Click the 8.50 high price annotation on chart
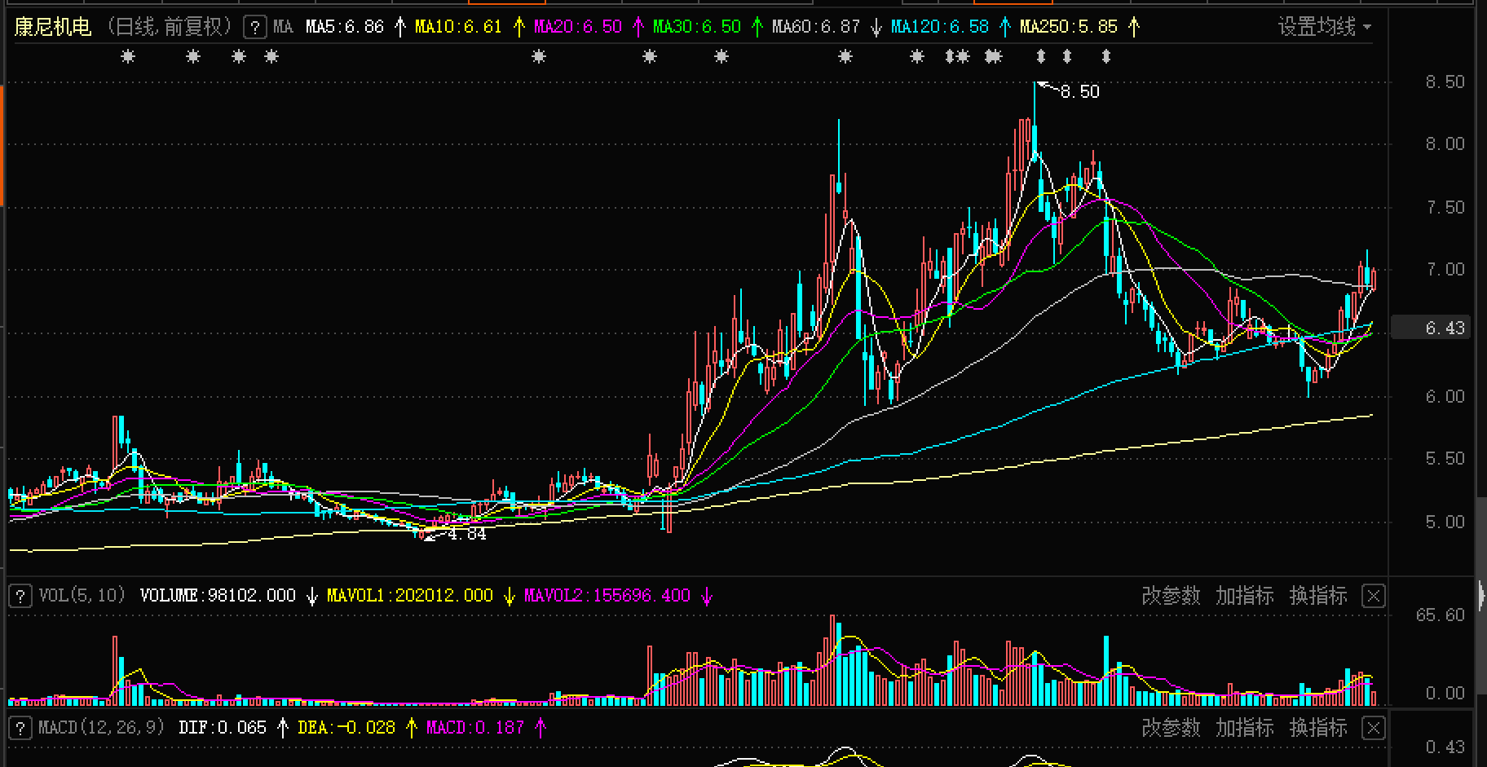 1079,92
